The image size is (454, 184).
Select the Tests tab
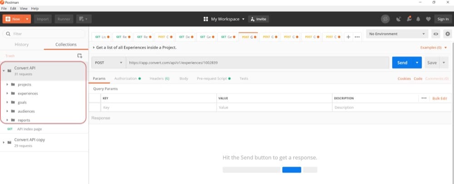244,79
